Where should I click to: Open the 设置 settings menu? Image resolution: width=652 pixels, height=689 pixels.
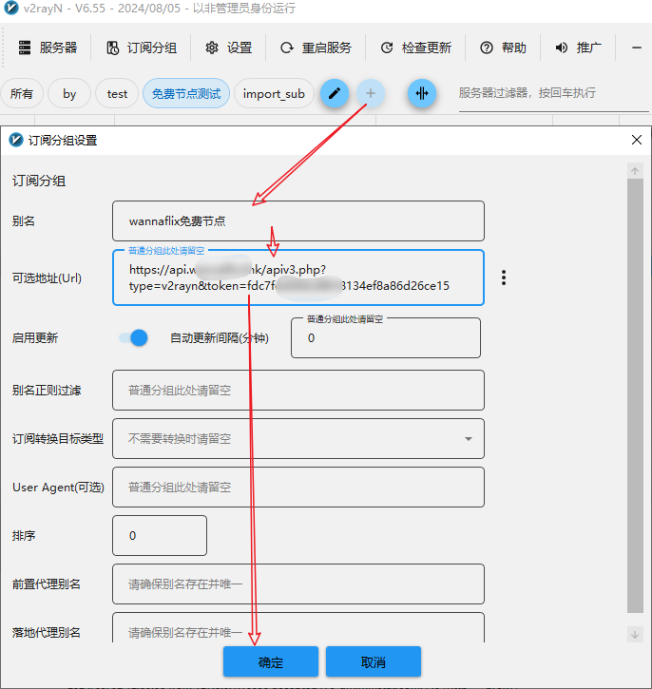228,48
